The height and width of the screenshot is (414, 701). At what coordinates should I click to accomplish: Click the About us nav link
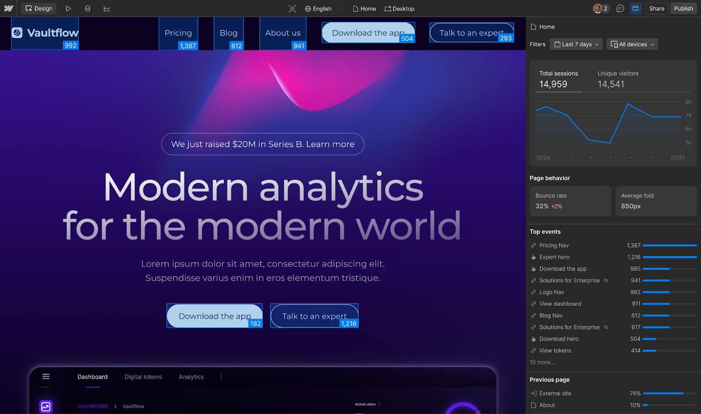[283, 33]
